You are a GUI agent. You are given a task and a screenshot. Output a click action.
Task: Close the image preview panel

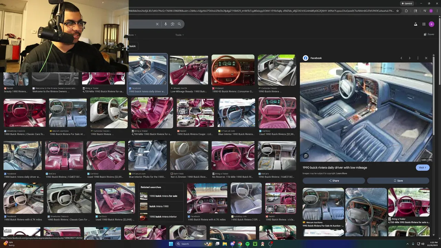(x=426, y=58)
